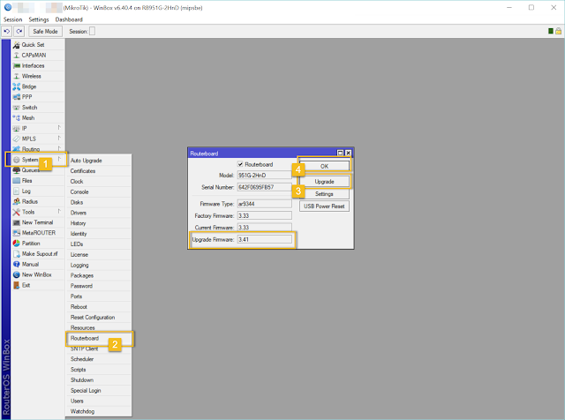This screenshot has width=565, height=420.
Task: Select Packages in System submenu
Action: (x=98, y=275)
